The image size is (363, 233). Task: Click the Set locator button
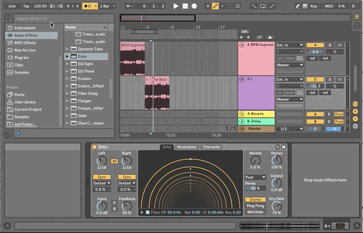(x=244, y=32)
